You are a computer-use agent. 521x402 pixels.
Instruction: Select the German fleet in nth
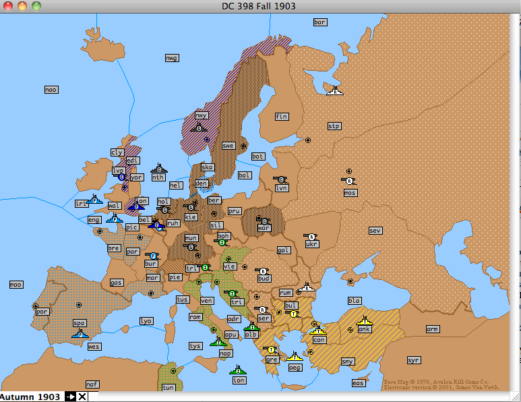coord(159,168)
